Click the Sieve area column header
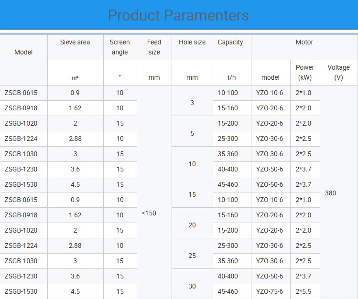The width and height of the screenshot is (358, 299). (75, 42)
